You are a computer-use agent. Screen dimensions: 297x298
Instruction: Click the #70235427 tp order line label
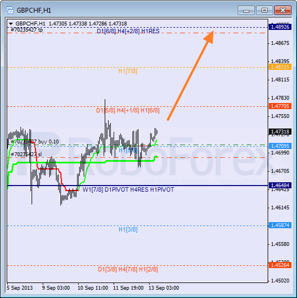click(27, 30)
